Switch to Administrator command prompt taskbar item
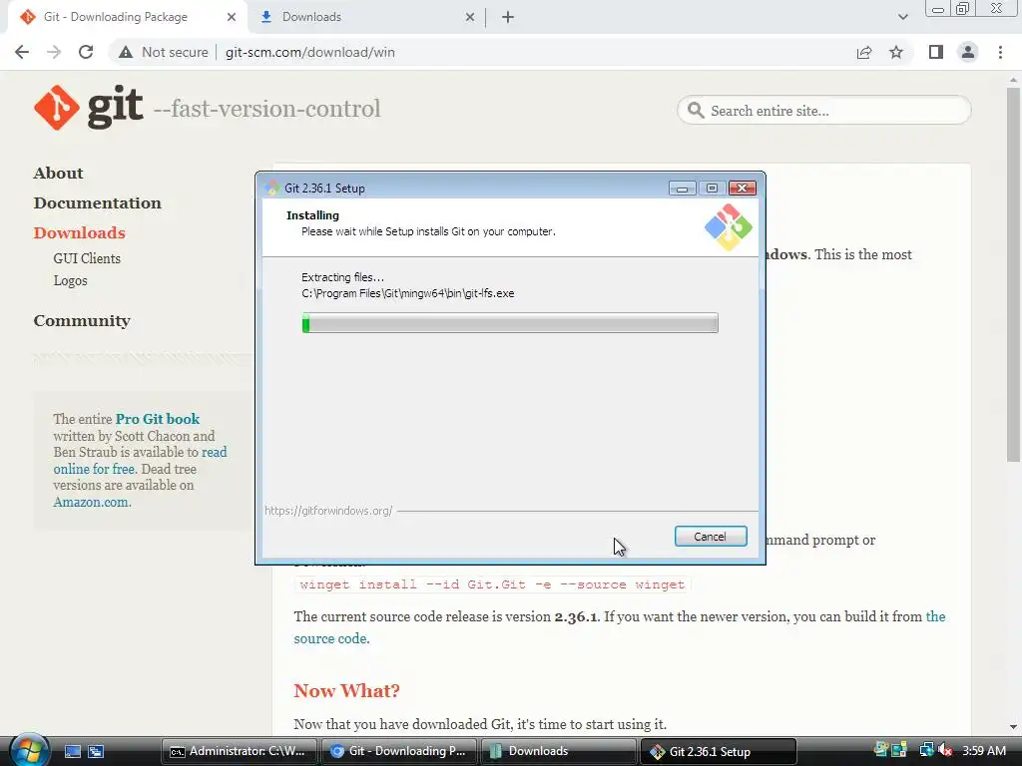1022x766 pixels. [240, 752]
